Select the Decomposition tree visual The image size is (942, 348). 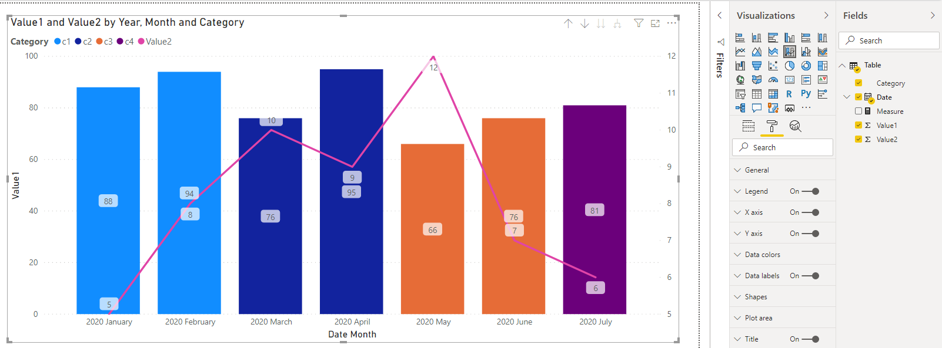(x=740, y=108)
